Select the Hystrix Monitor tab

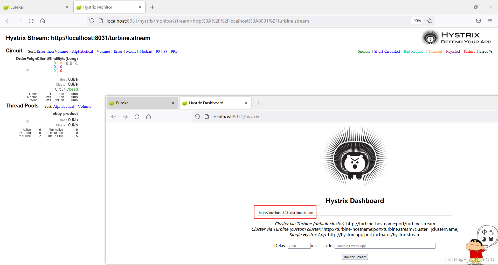109,7
